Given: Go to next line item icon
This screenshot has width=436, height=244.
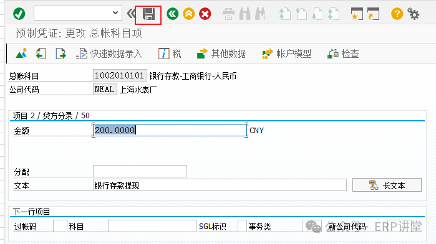Looking at the screenshot, I should click(61, 54).
